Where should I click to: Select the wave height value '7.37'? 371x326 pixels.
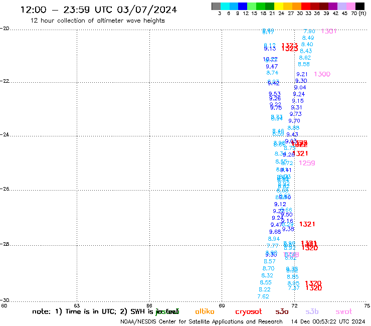(294, 288)
